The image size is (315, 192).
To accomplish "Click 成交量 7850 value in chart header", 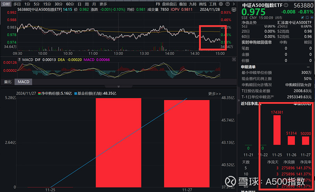I will tap(165, 9).
